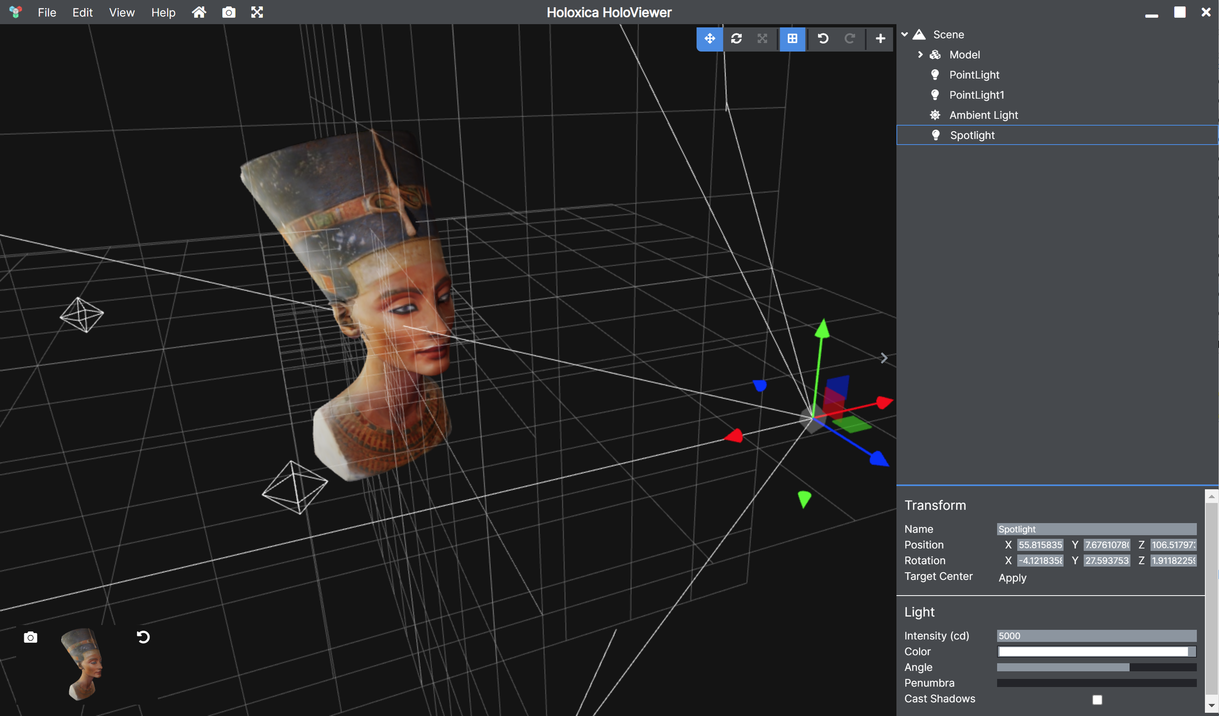
Task: Click the Scene triangle icon
Action: click(x=919, y=34)
